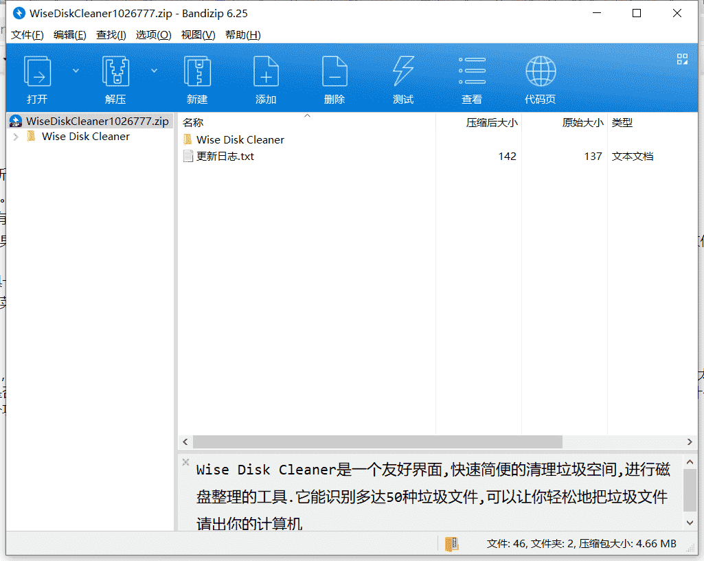Click the Delete (删除) toolbar icon
Image resolution: width=704 pixels, height=561 pixels.
[x=334, y=71]
